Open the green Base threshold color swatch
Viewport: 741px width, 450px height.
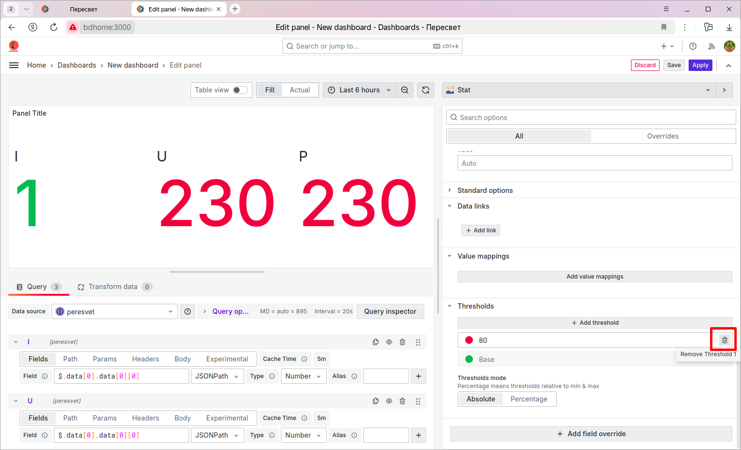coord(469,359)
